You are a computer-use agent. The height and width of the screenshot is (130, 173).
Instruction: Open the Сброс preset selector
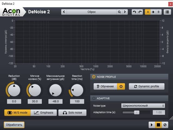(x=92, y=12)
